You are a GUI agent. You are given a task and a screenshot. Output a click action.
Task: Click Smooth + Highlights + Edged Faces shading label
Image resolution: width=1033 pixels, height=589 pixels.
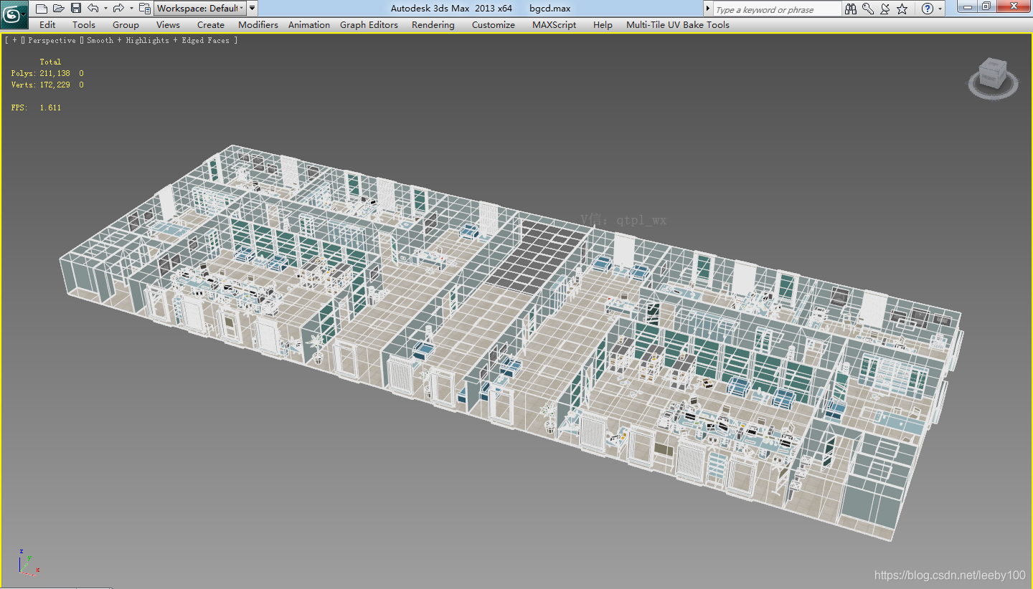159,41
